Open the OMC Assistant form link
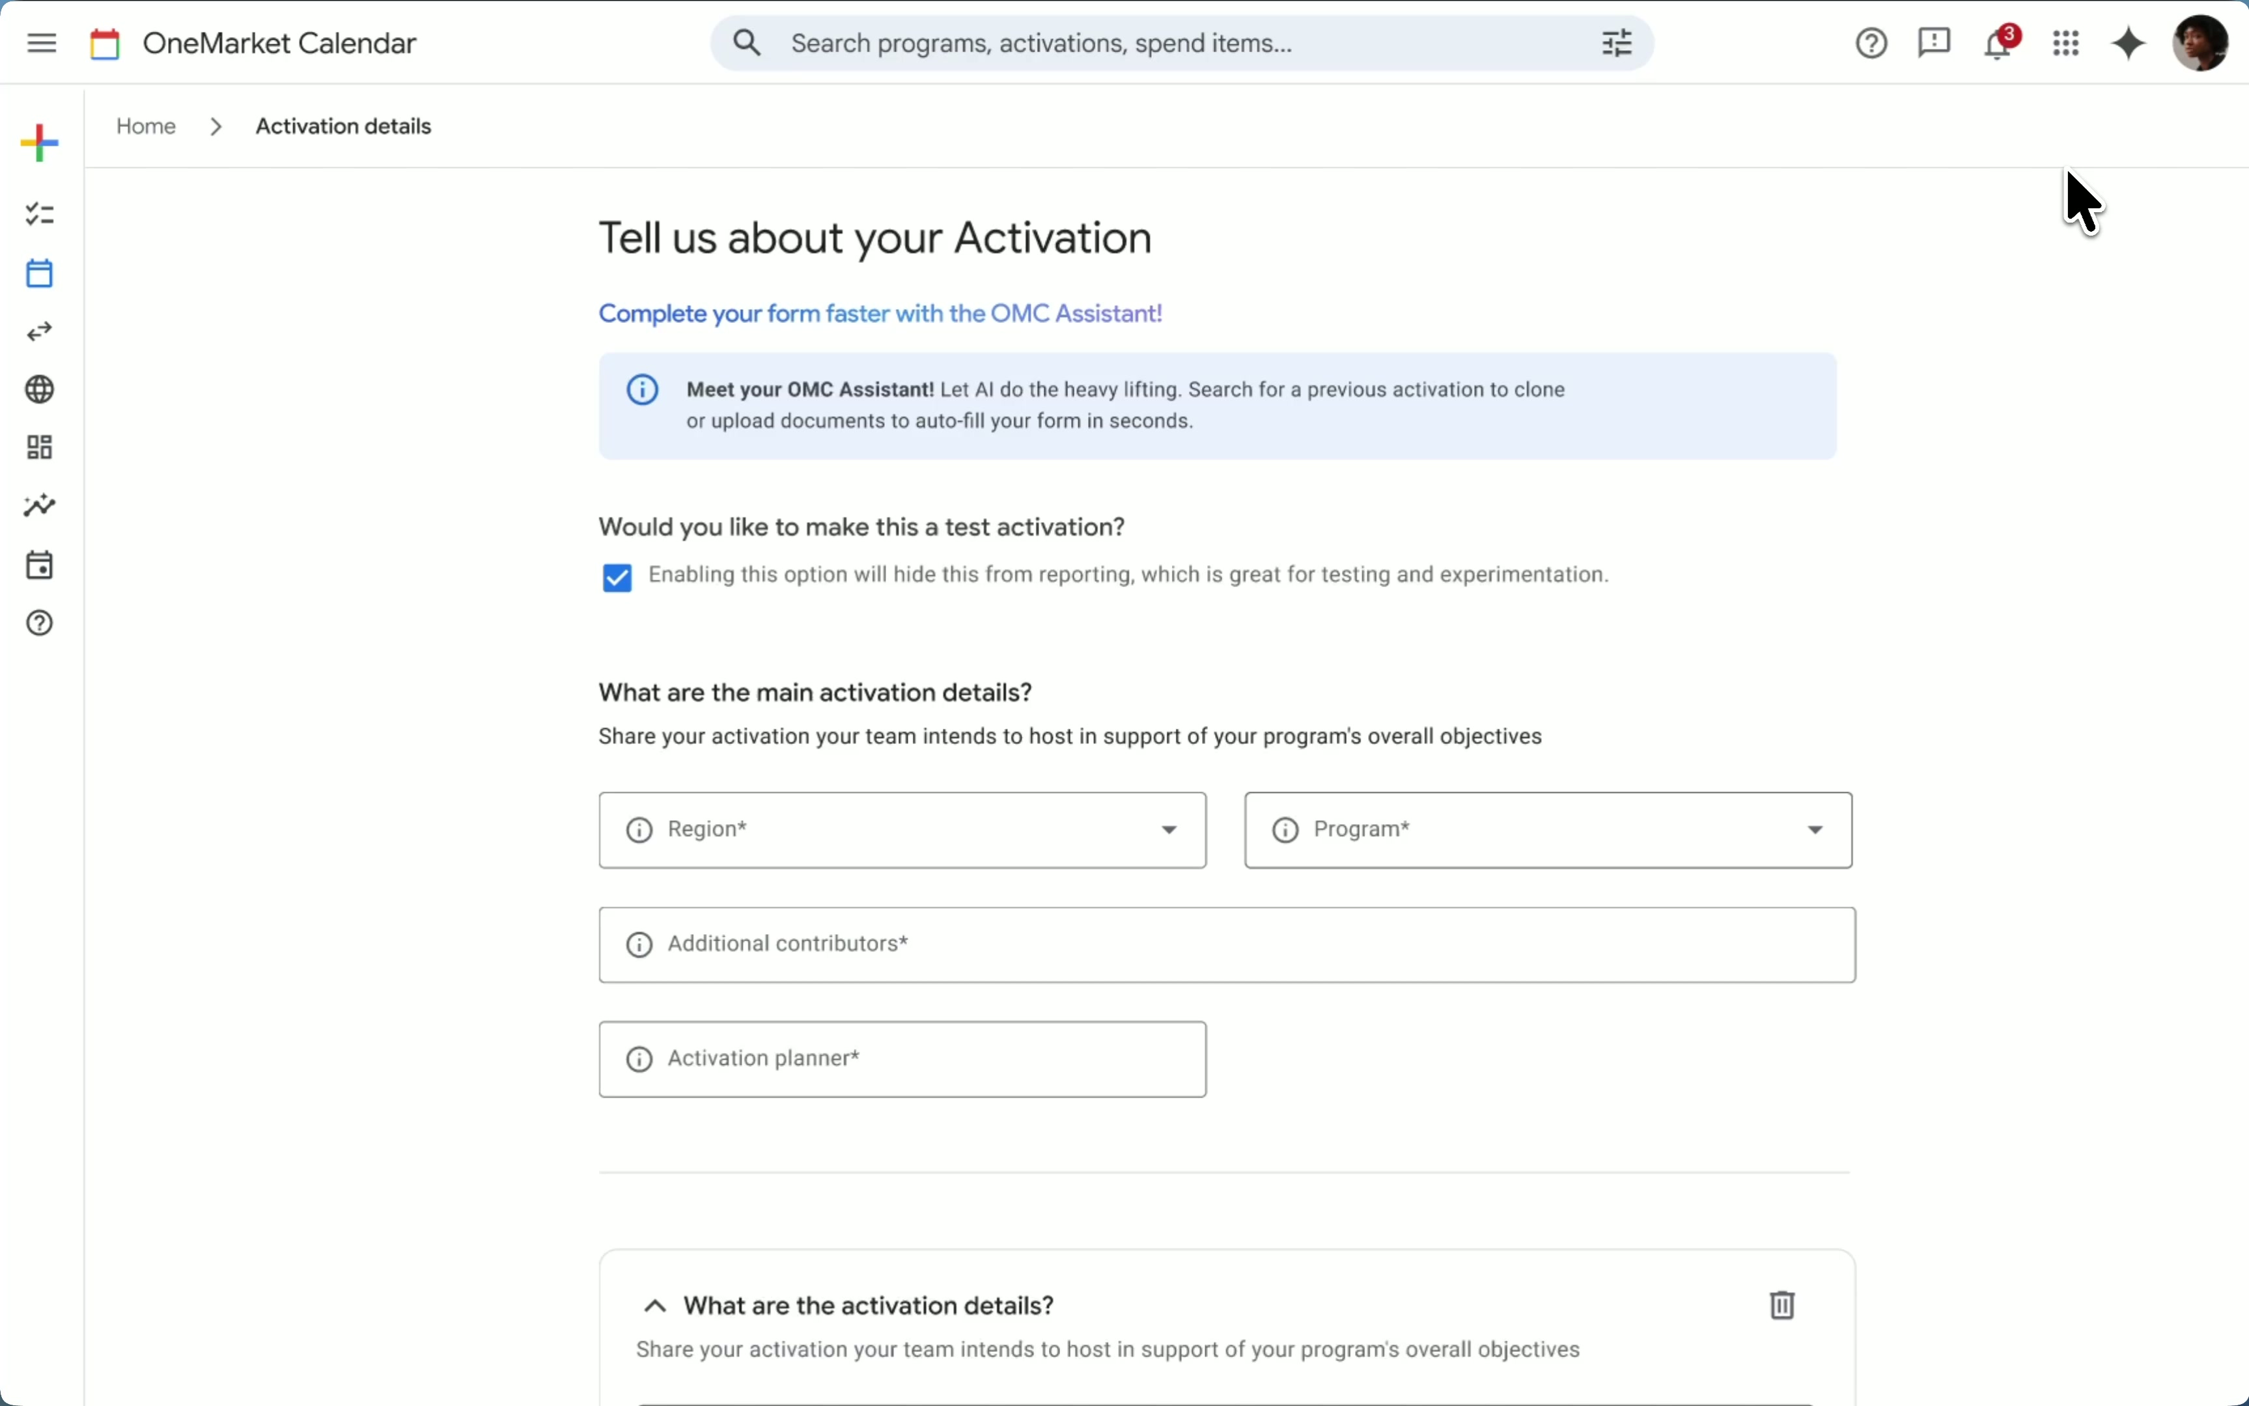This screenshot has width=2249, height=1406. tap(880, 314)
